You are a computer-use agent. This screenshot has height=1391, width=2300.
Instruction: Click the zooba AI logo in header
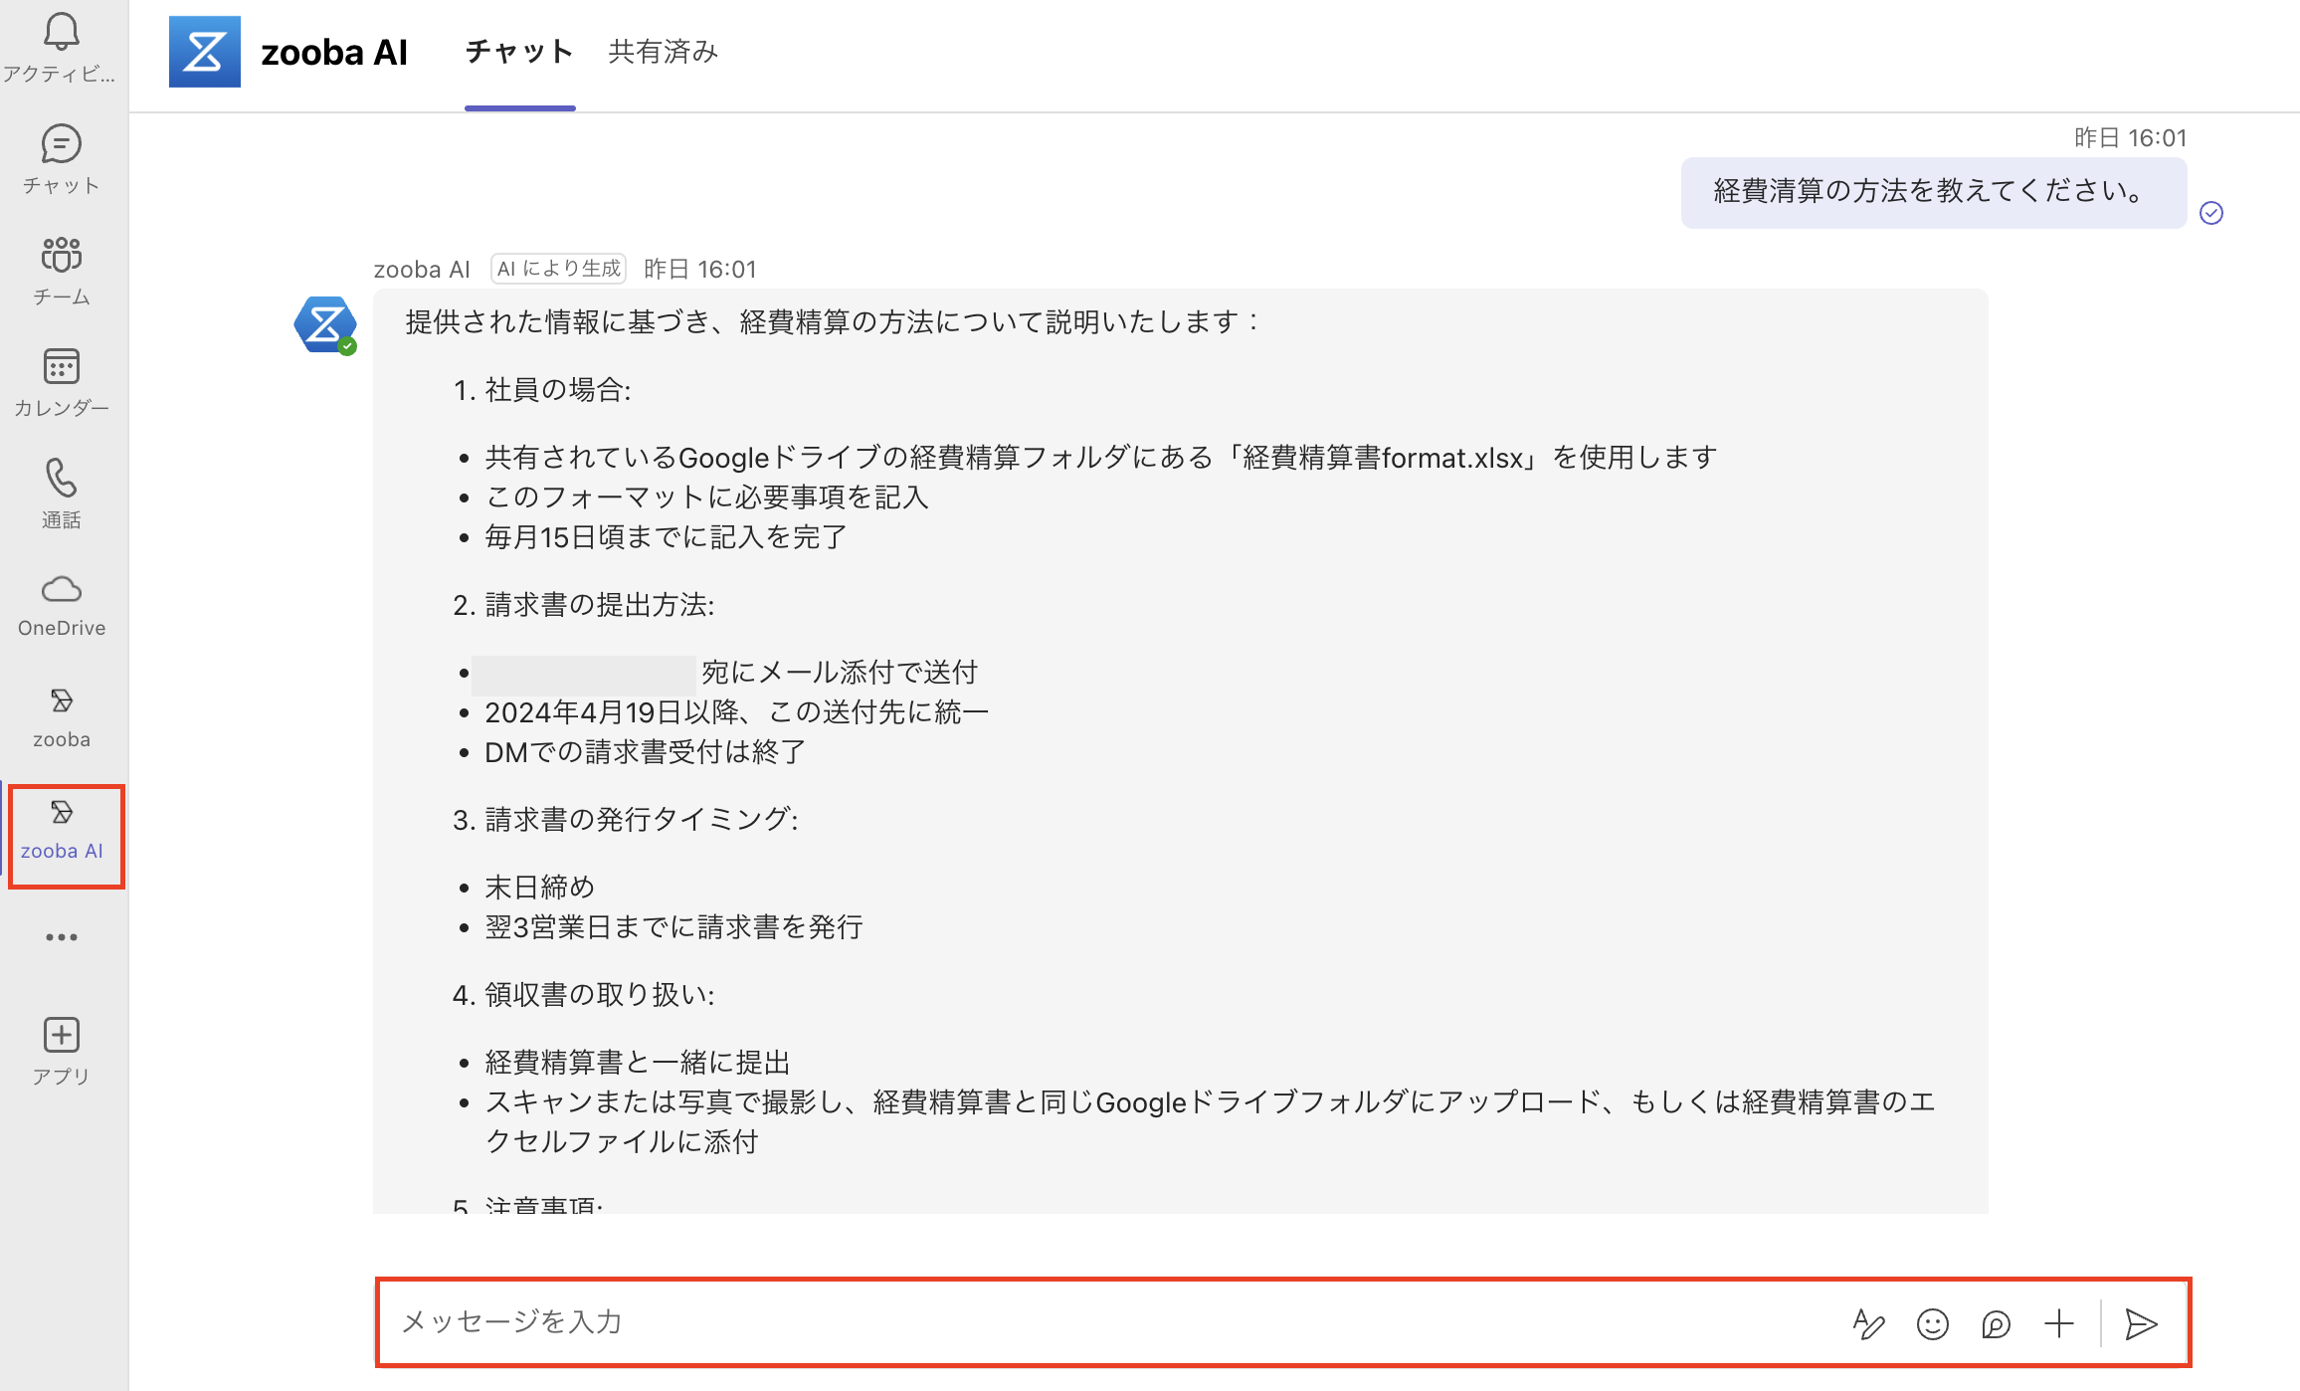point(205,52)
